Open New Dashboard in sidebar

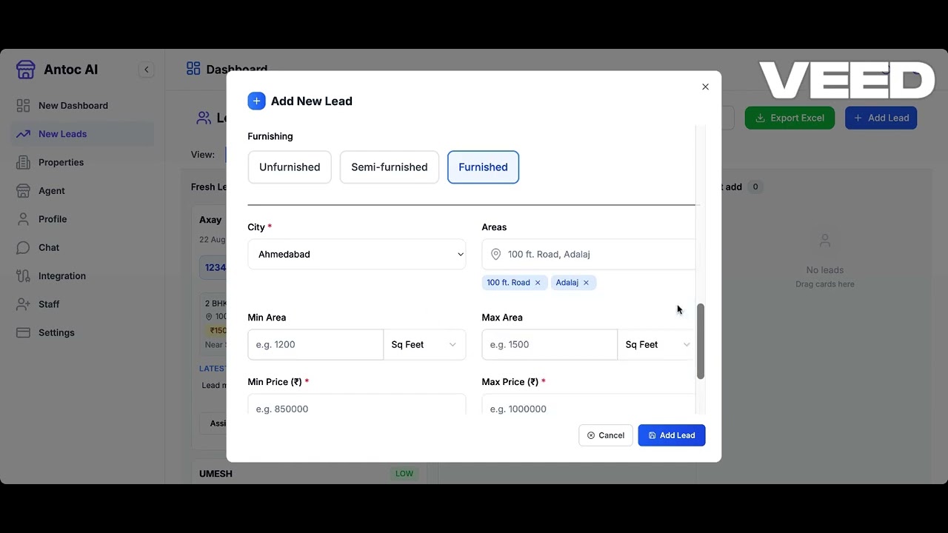[x=82, y=106]
